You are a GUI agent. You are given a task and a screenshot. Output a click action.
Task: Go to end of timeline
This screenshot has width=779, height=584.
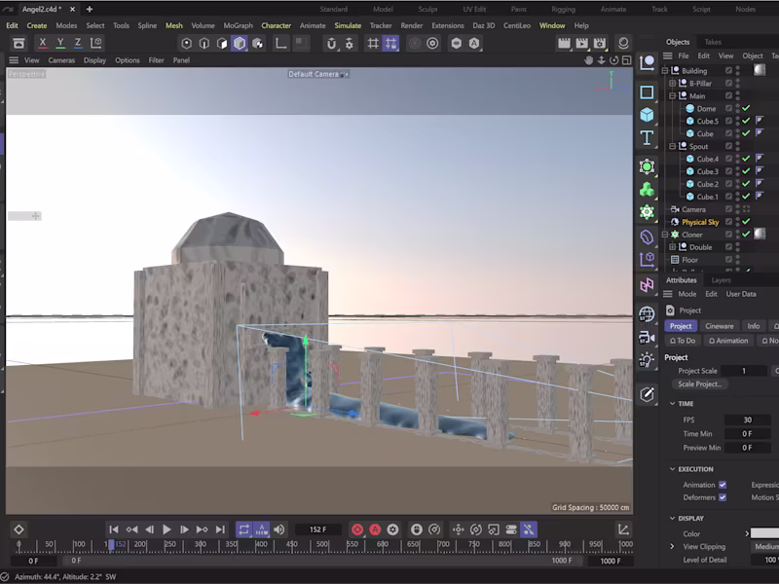[x=220, y=529]
